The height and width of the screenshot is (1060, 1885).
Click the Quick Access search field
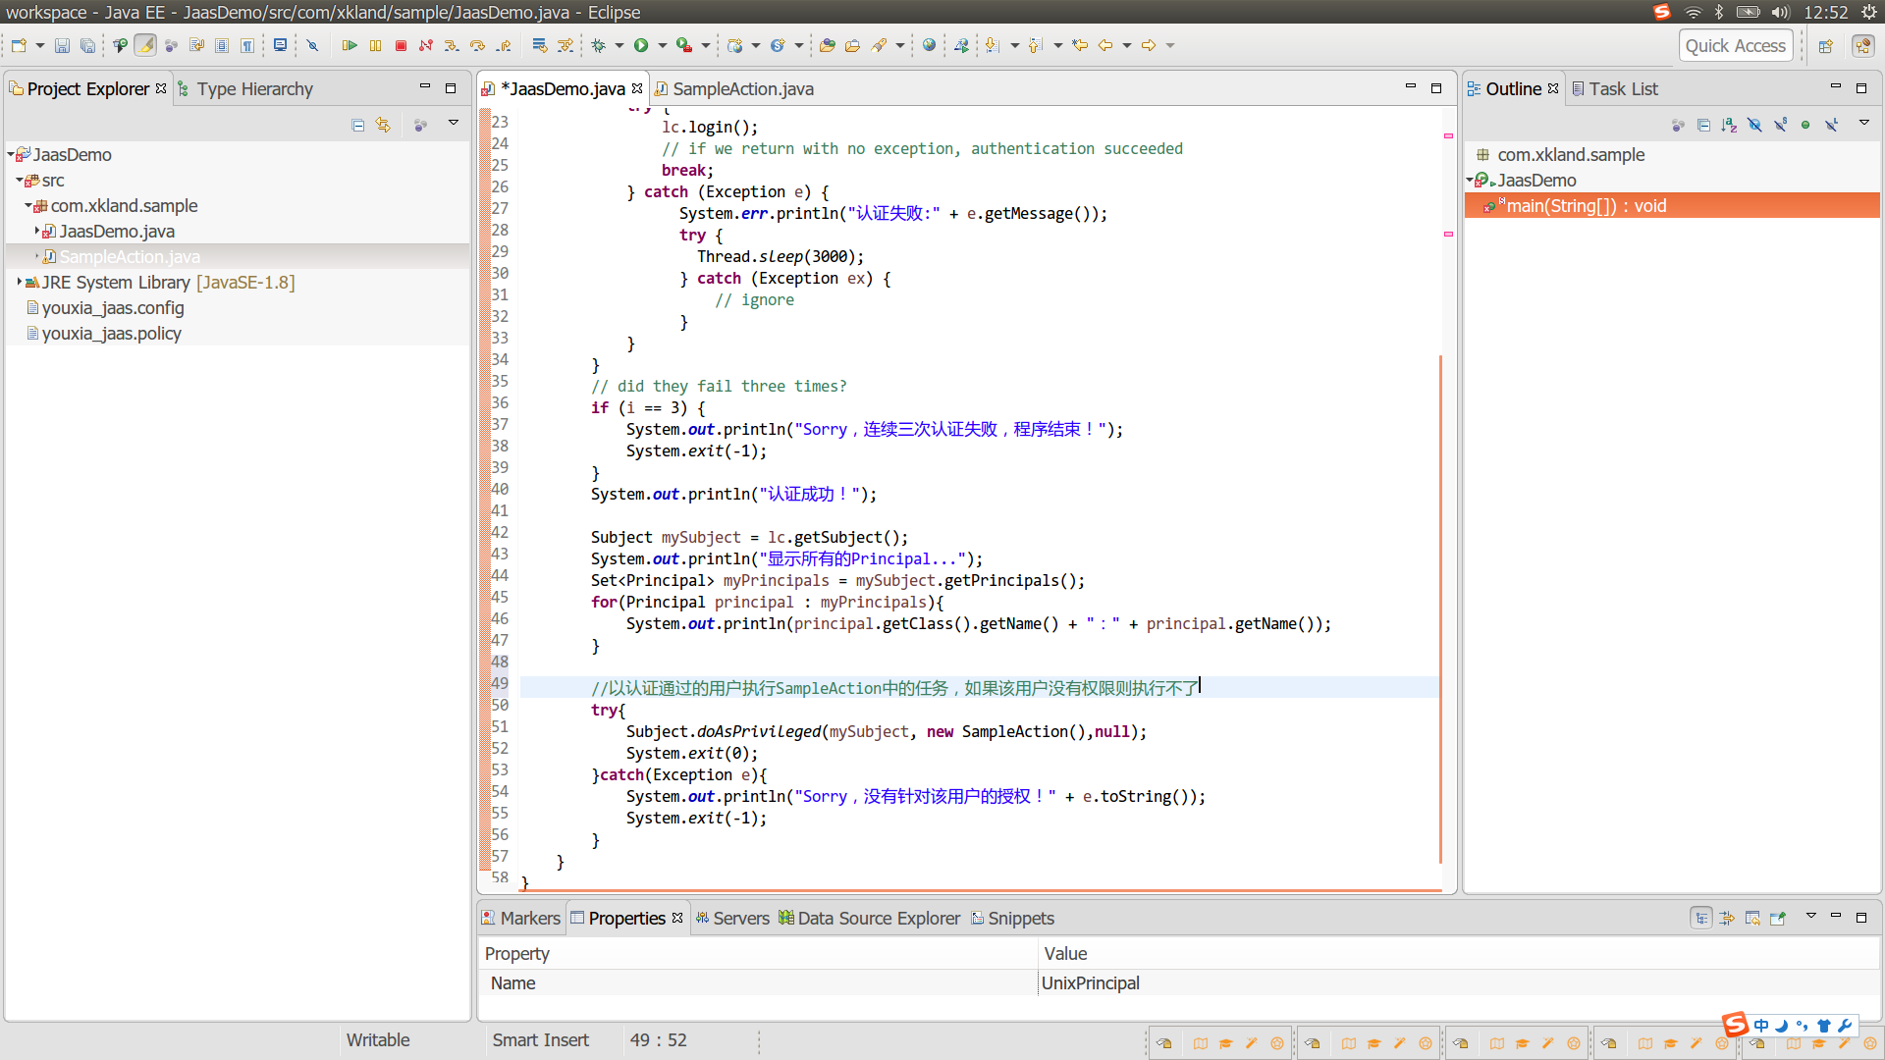click(x=1735, y=46)
